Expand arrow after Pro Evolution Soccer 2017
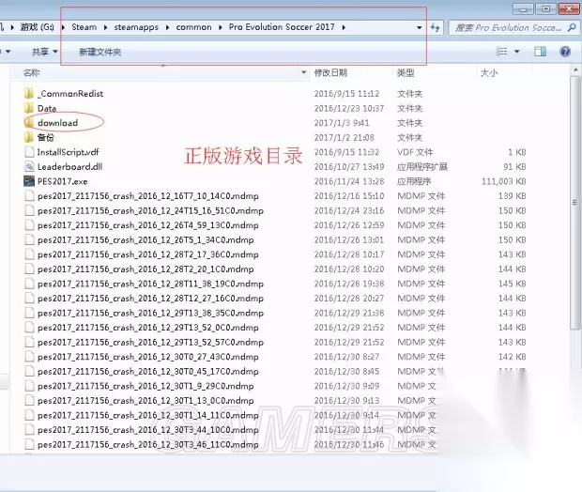The height and width of the screenshot is (492, 582). (x=344, y=27)
